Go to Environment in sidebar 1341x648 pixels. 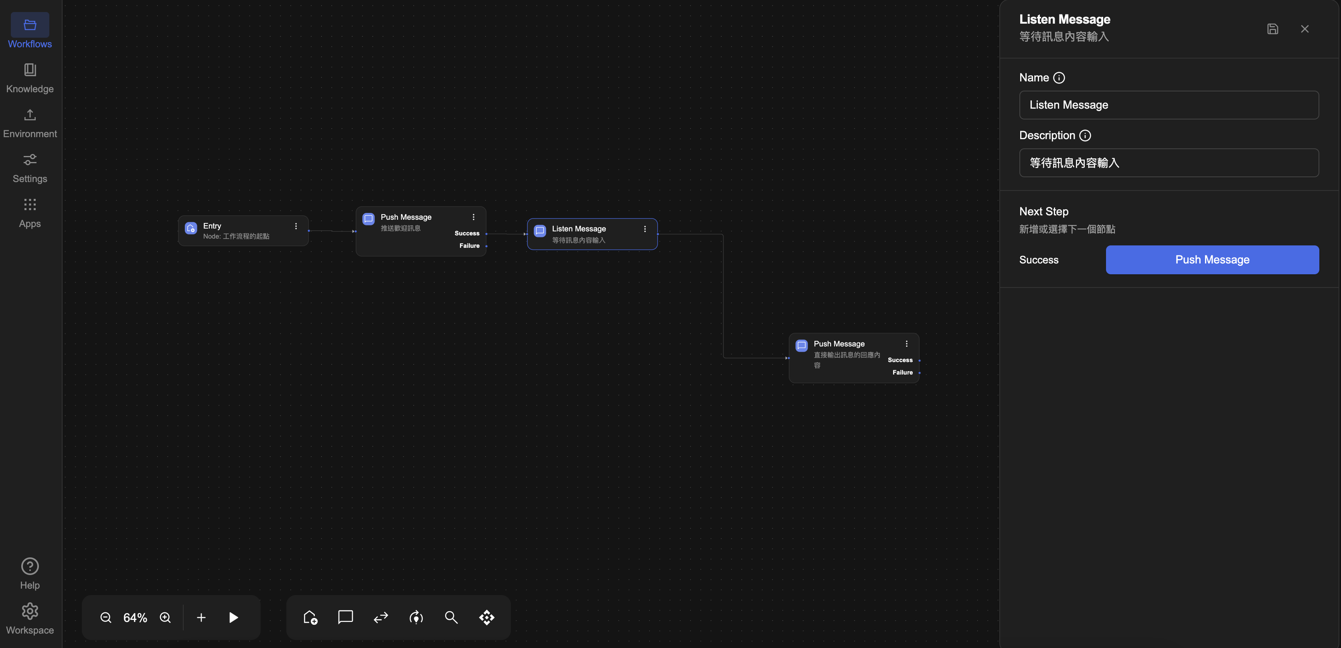tap(30, 123)
